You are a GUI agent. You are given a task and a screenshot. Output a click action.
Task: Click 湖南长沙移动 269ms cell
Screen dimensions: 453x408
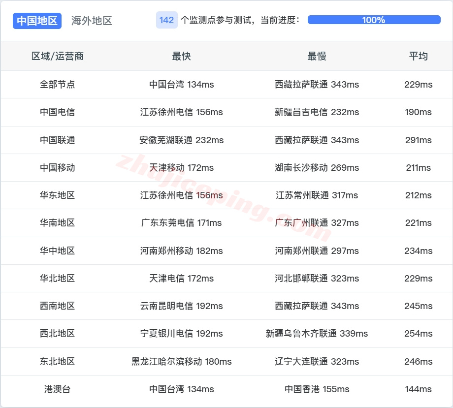[317, 167]
